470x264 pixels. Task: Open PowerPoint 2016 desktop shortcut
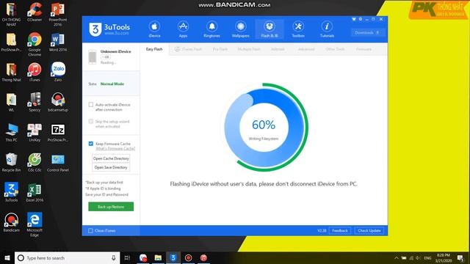click(57, 15)
